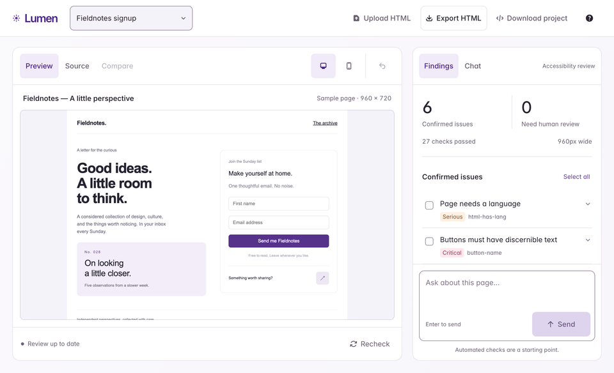The height and width of the screenshot is (373, 614).
Task: Click the Serious severity badge
Action: [x=453, y=217]
